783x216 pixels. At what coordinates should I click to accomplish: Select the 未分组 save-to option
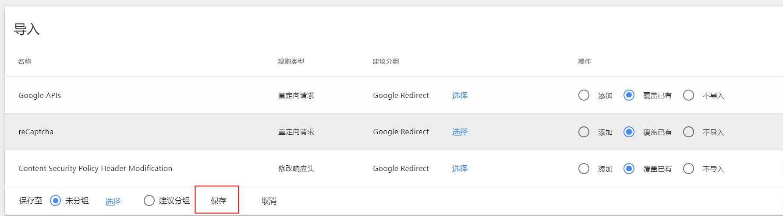[x=55, y=201]
